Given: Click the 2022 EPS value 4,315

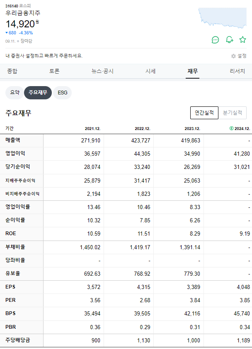Looking at the screenshot, I should 144,287.
